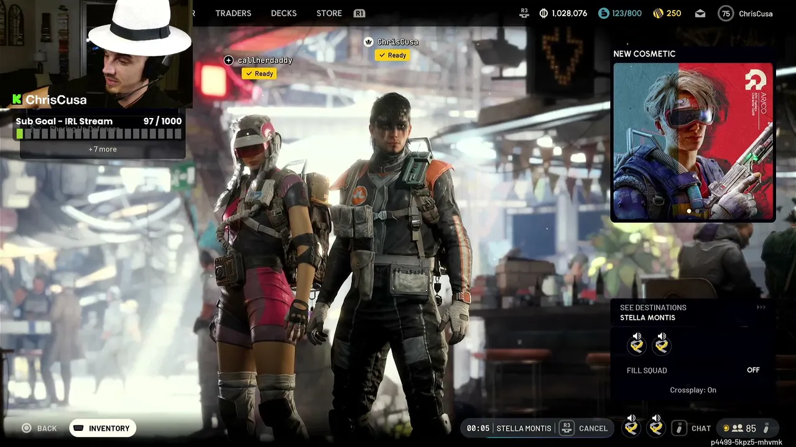The image size is (796, 447).
Task: Click ChrisCusa's Ready status badge
Action: pos(392,55)
